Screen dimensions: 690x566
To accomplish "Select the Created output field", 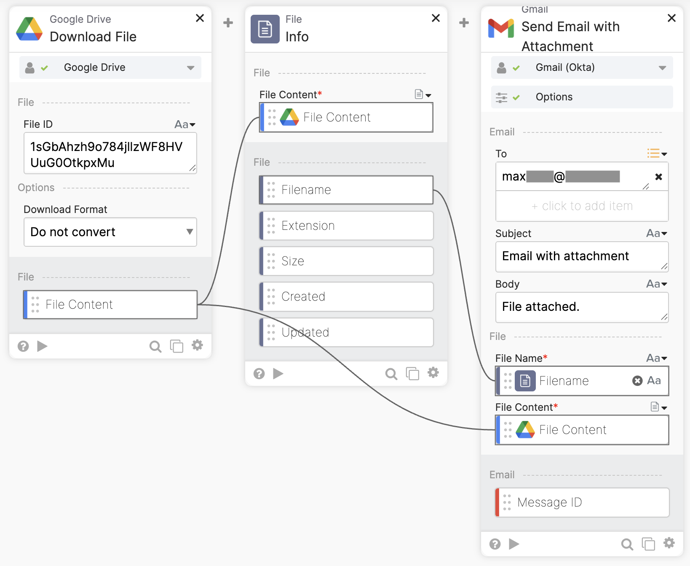I will 346,296.
